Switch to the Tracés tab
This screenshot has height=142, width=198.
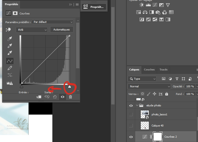(163, 70)
